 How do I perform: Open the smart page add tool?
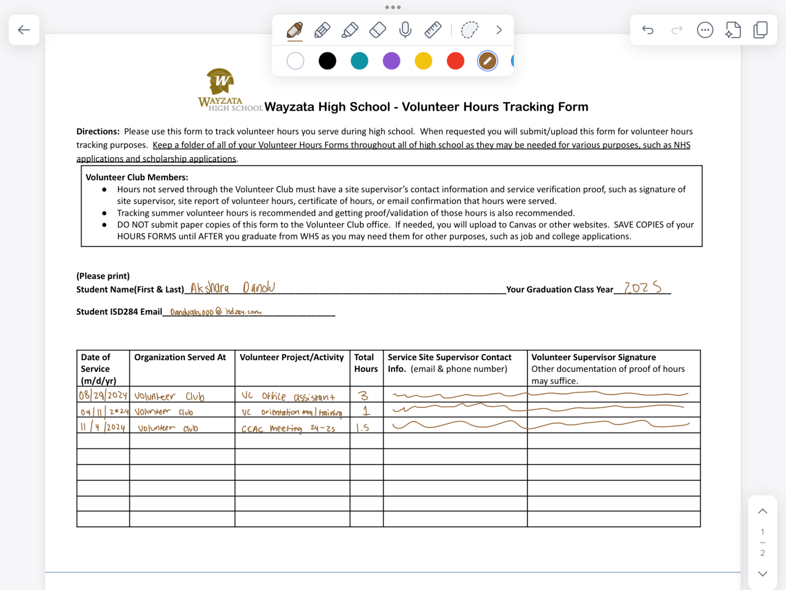(x=733, y=30)
